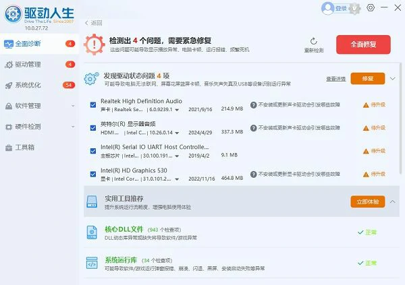Click help icon in Intel HD Graphics 530 row
405x285 pixels.
click(x=254, y=175)
